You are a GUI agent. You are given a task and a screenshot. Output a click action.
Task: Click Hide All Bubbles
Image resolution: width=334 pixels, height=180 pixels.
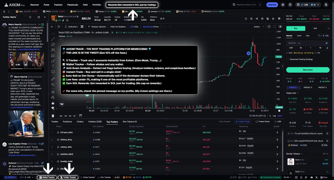click(x=118, y=27)
